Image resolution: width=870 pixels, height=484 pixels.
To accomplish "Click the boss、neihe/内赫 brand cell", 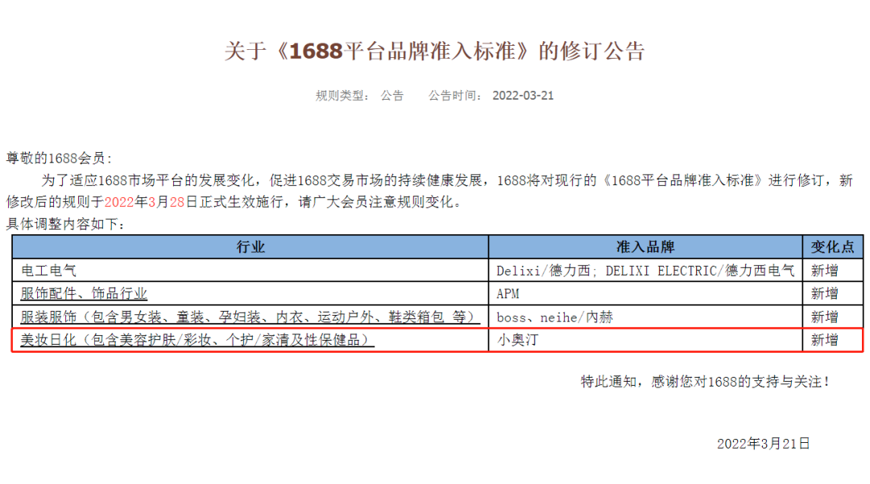I will [x=645, y=317].
